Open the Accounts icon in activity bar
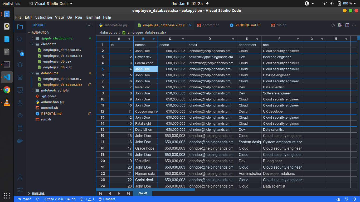Screen dimensions: 360x202 (x=20, y=177)
